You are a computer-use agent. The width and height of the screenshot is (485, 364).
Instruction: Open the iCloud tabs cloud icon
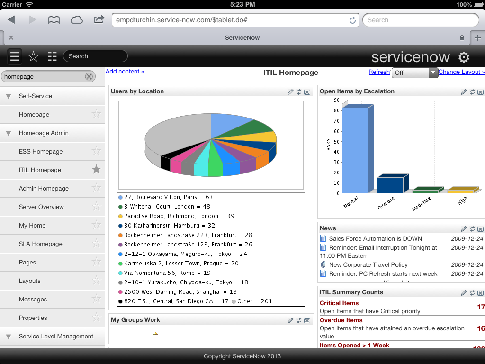[76, 20]
